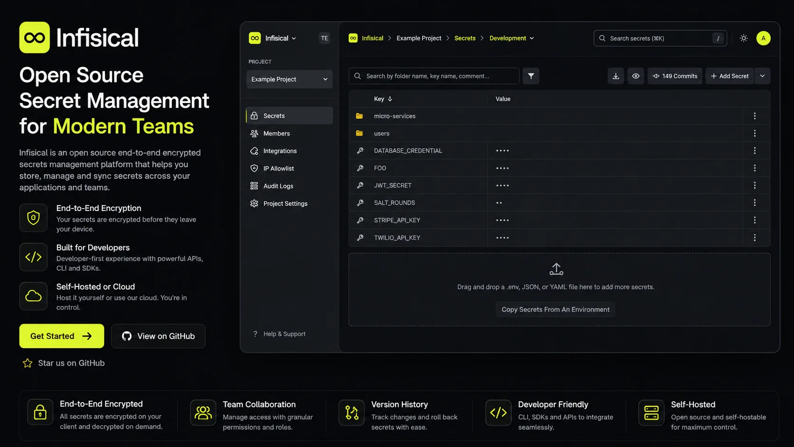The width and height of the screenshot is (794, 447).
Task: Expand the Add Secret options arrow
Action: pyautogui.click(x=762, y=76)
